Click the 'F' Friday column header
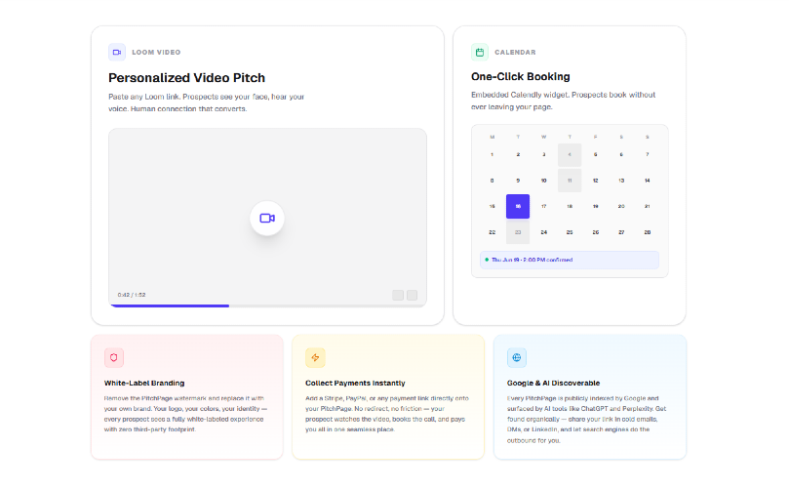This screenshot has height=488, width=789. [x=595, y=137]
